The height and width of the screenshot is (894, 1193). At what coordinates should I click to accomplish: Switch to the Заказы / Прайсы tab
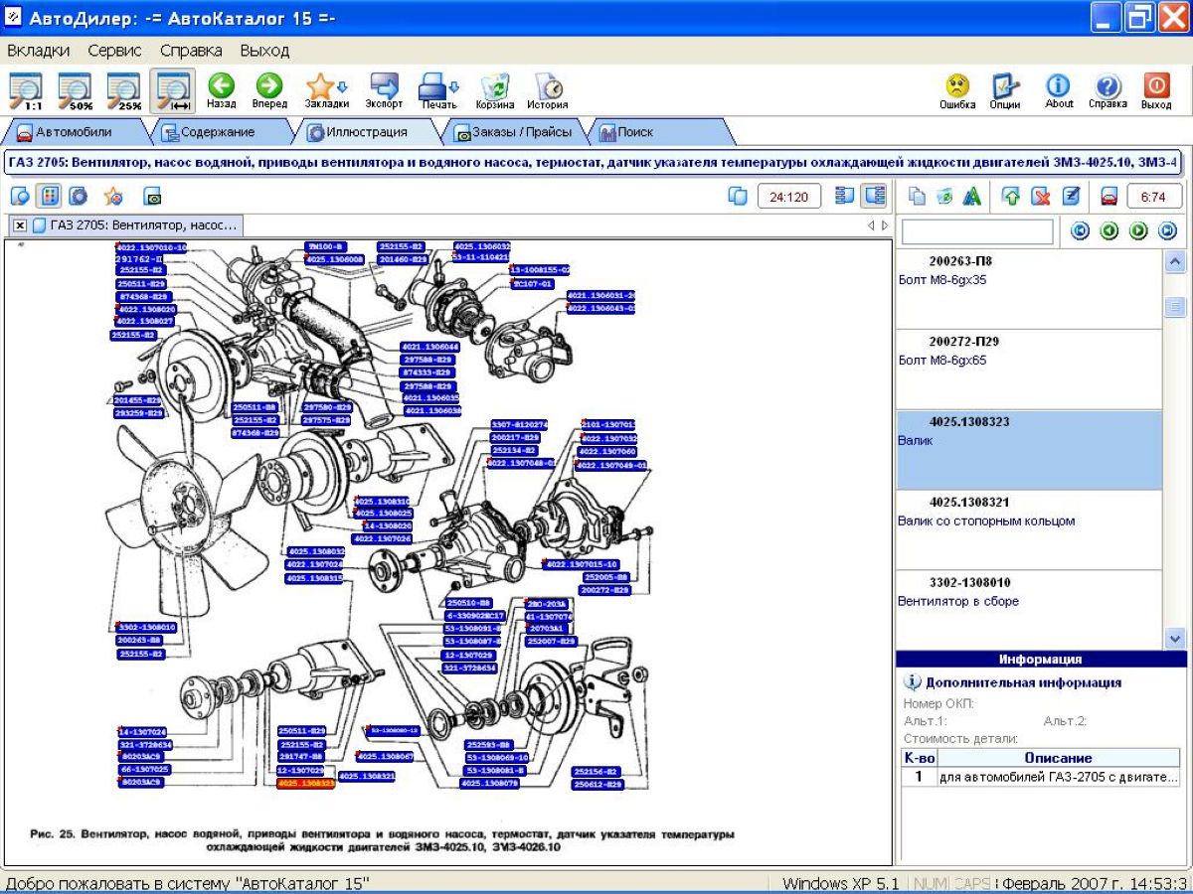(x=512, y=131)
